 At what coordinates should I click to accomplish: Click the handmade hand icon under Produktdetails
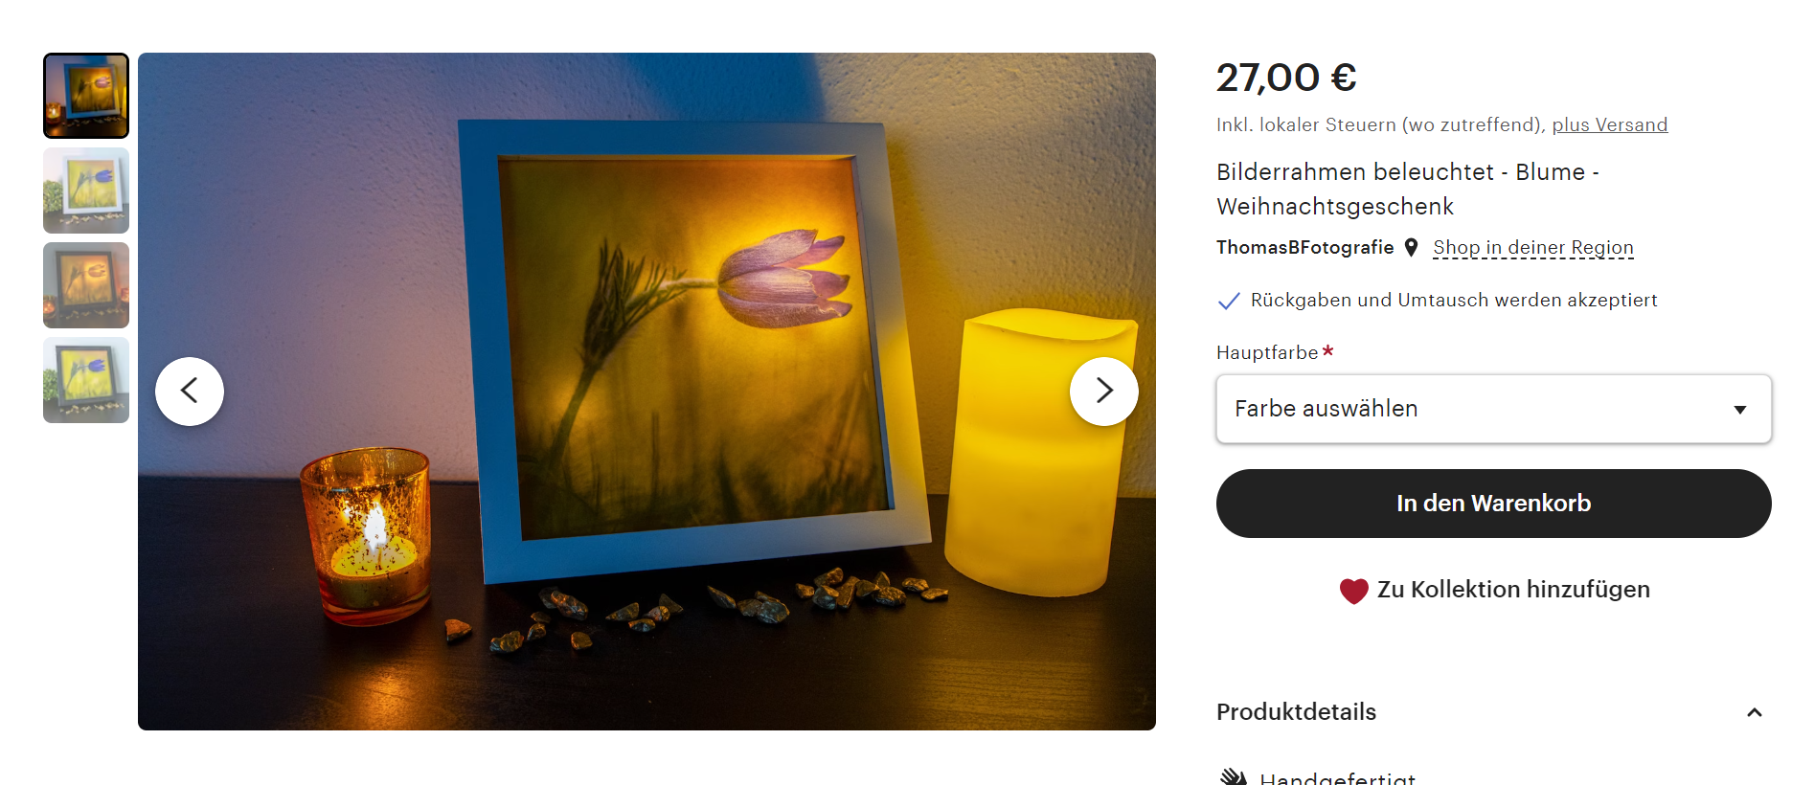point(1234,776)
